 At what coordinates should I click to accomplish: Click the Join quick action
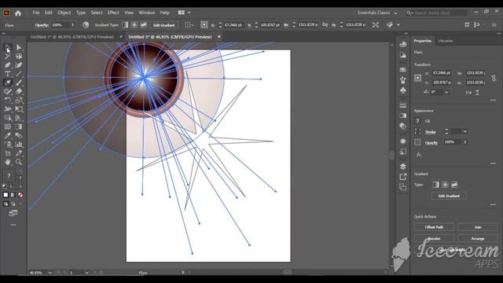(x=478, y=227)
